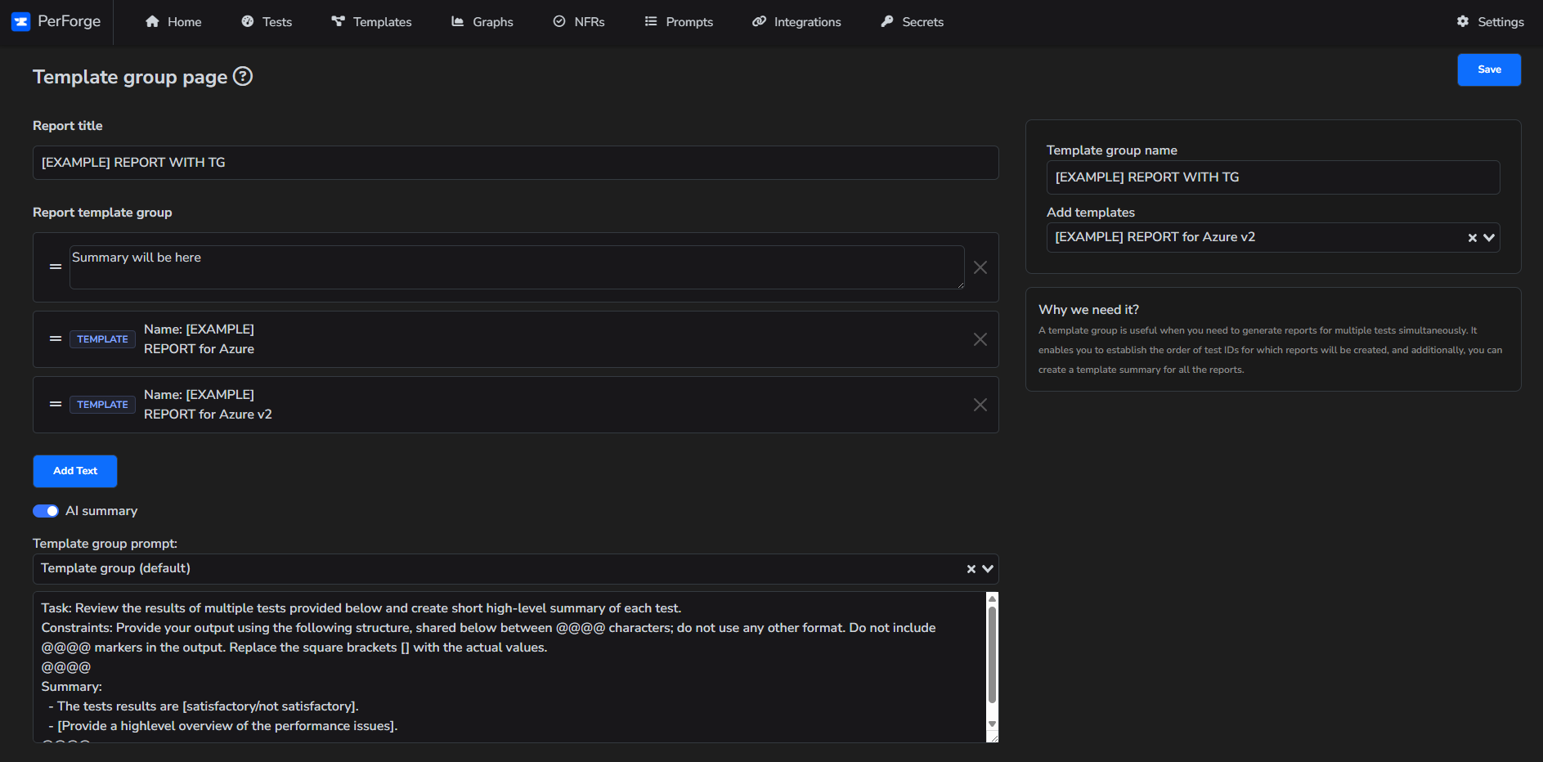Remove the 'Summary will be here' text block
Screen dimensions: 1543x762
point(980,267)
